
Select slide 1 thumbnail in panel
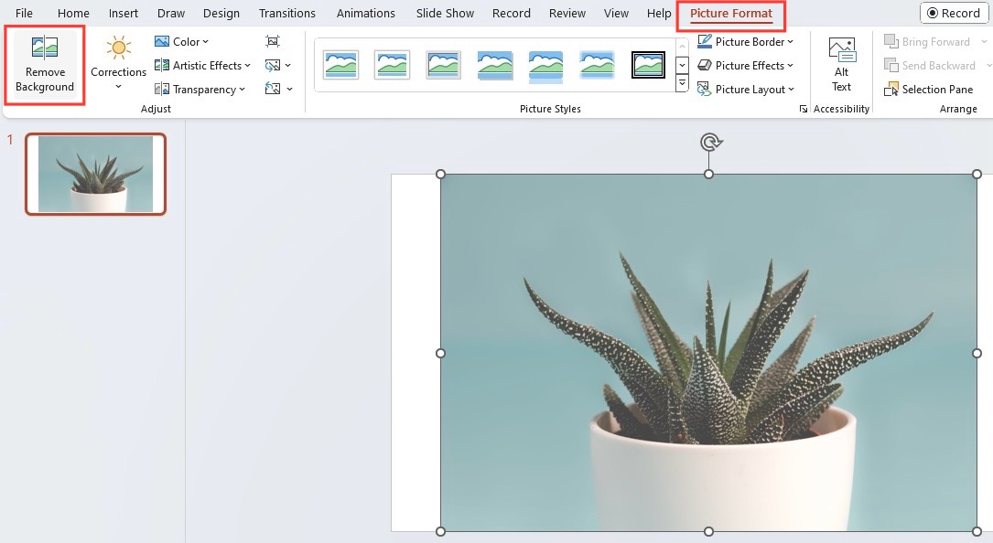tap(95, 174)
